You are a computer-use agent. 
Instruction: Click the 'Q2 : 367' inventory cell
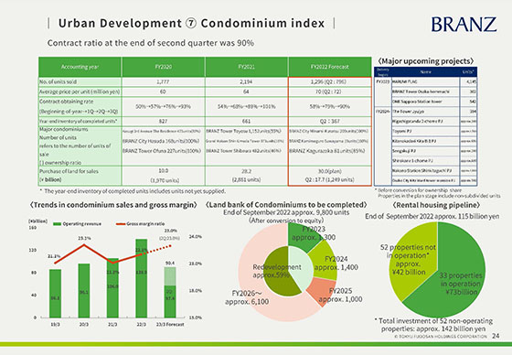[330, 122]
